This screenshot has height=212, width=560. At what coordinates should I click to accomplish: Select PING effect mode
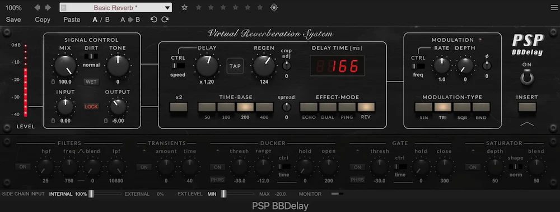point(347,107)
